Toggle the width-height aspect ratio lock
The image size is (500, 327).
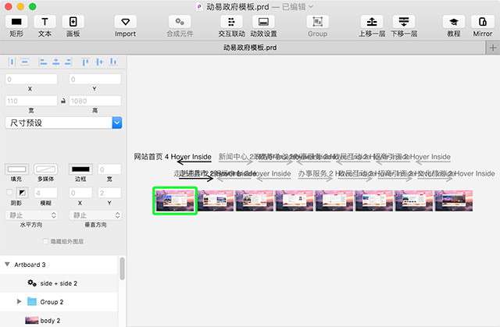click(x=63, y=101)
